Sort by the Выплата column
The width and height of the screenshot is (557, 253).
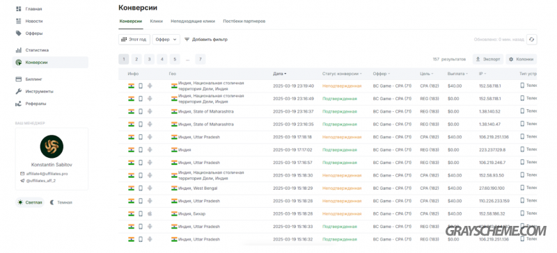[457, 74]
